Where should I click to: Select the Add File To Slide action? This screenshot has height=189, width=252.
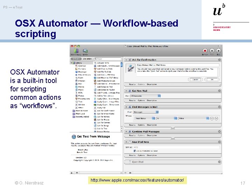[x=103, y=72]
